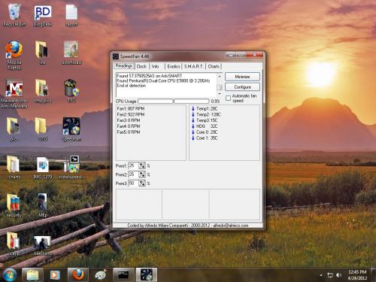Open the Charts tab

[214, 66]
